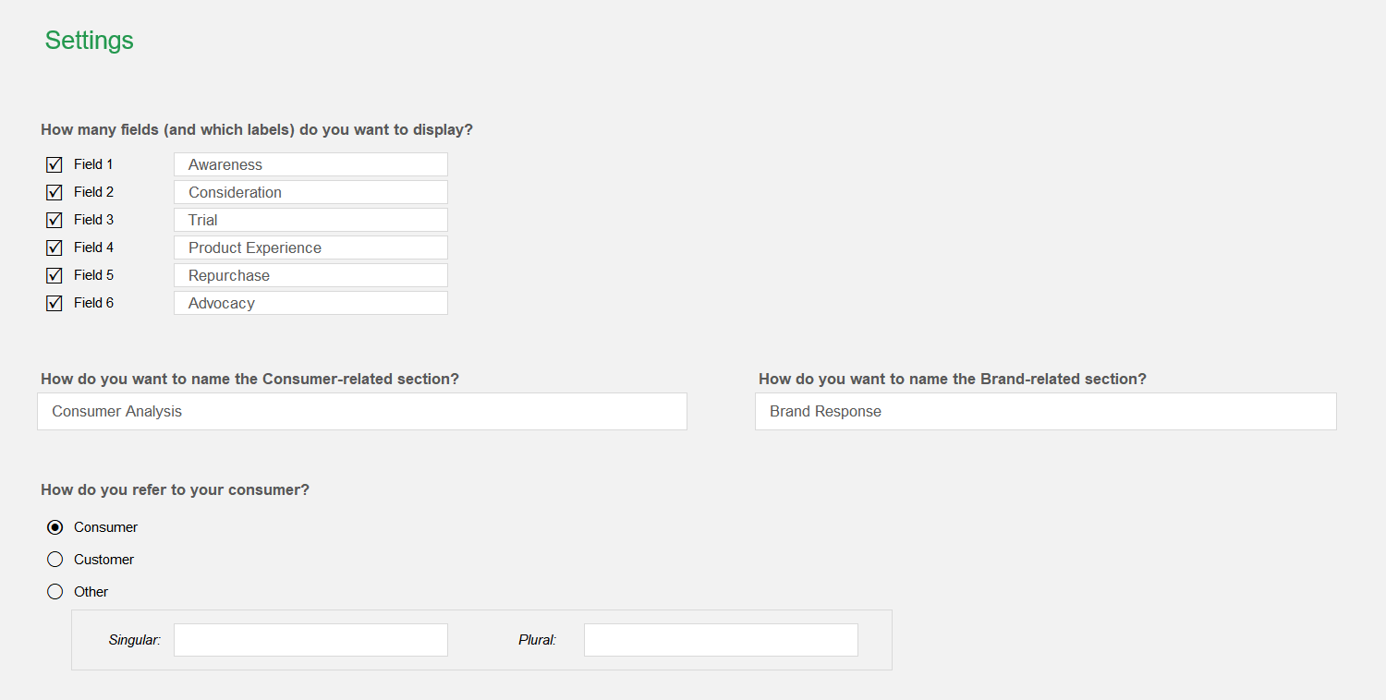The height and width of the screenshot is (700, 1386).
Task: Toggle the Field 2 checkbox
Action: click(55, 193)
